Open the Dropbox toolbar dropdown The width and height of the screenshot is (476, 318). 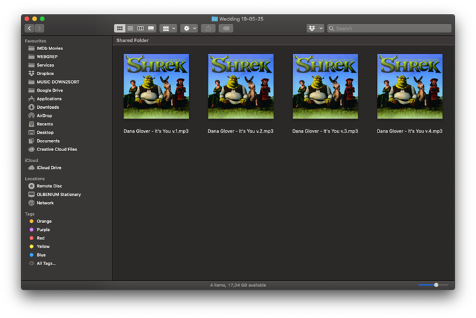click(315, 28)
